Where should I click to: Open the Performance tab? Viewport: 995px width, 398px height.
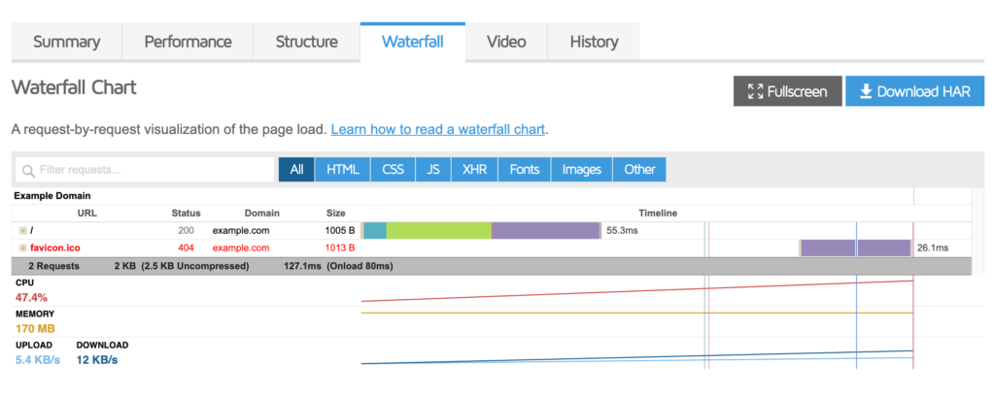[188, 42]
